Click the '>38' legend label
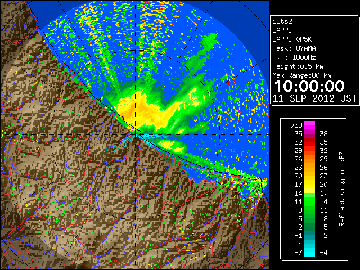This screenshot has width=360, height=270. coord(296,125)
